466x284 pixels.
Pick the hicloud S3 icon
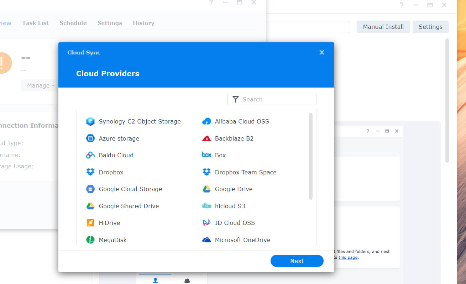tap(206, 206)
